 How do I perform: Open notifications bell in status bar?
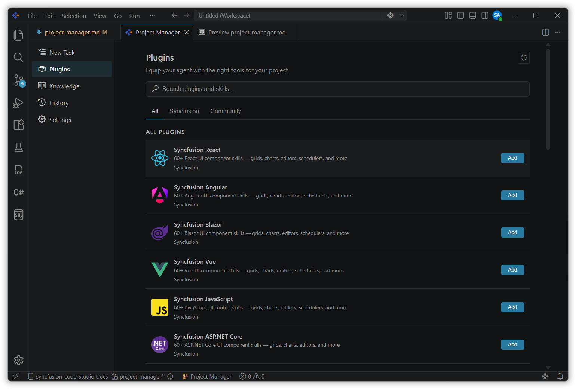coord(560,376)
